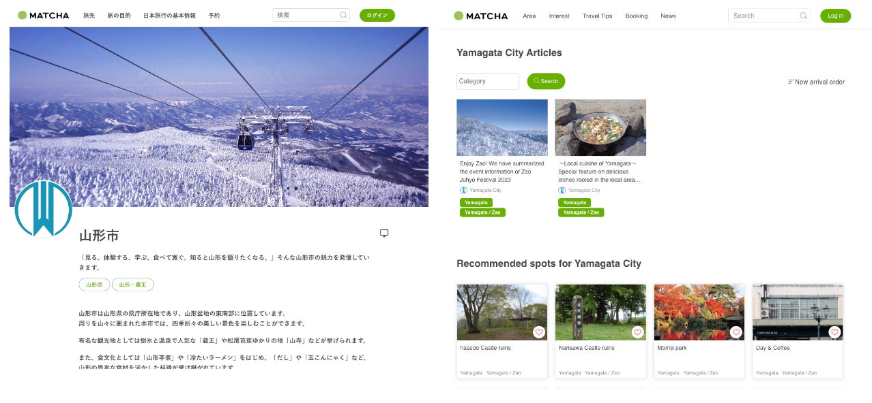The image size is (872, 403).
Task: Click 'Yamagata / Zao' under Momiji park
Action: 701,373
